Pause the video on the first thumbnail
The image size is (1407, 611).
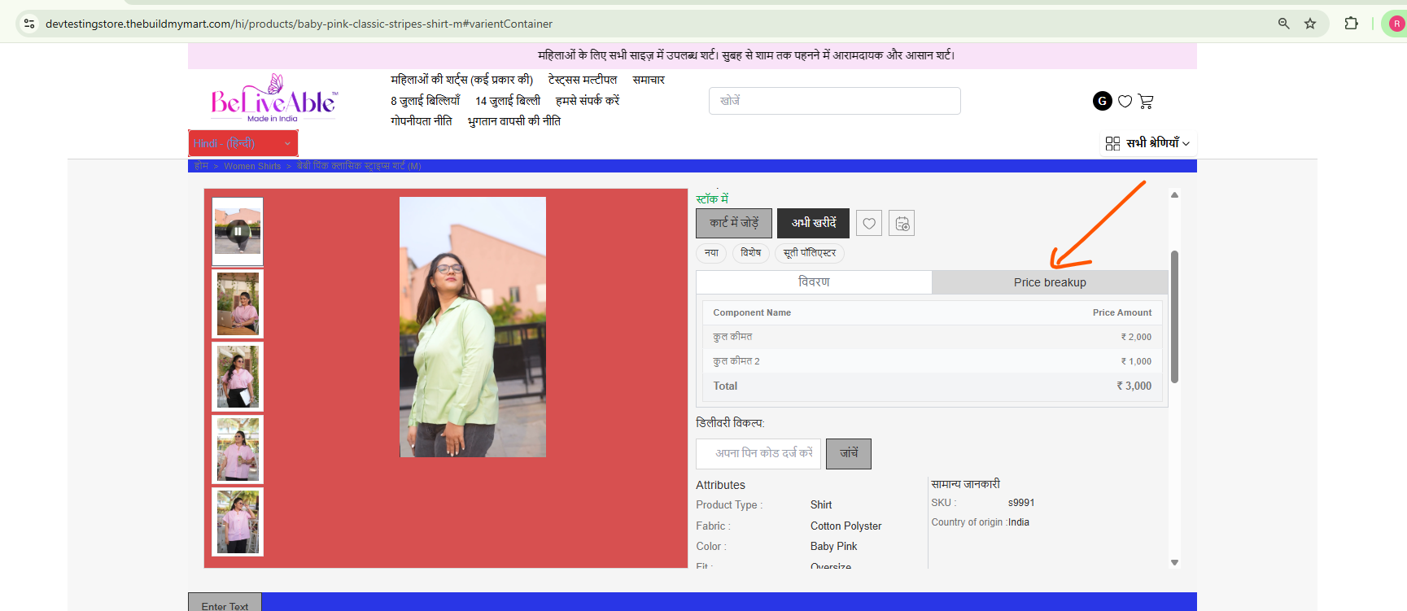tap(238, 231)
